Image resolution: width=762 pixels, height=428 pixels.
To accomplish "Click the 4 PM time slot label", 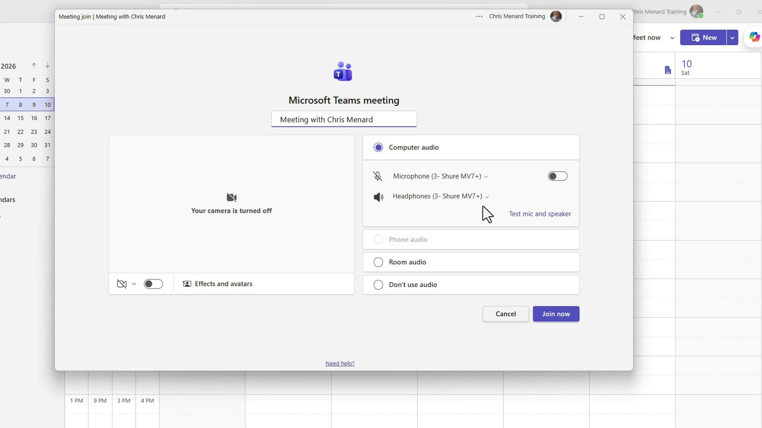I will (147, 401).
